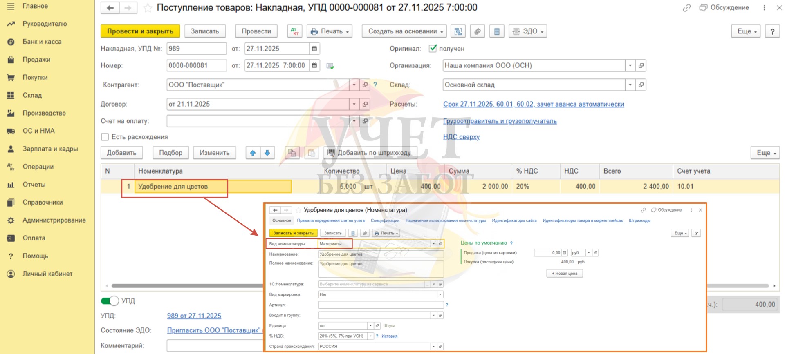Go to Зарплата и кадры section
Viewport: 785px width, 354px height.
pos(50,149)
